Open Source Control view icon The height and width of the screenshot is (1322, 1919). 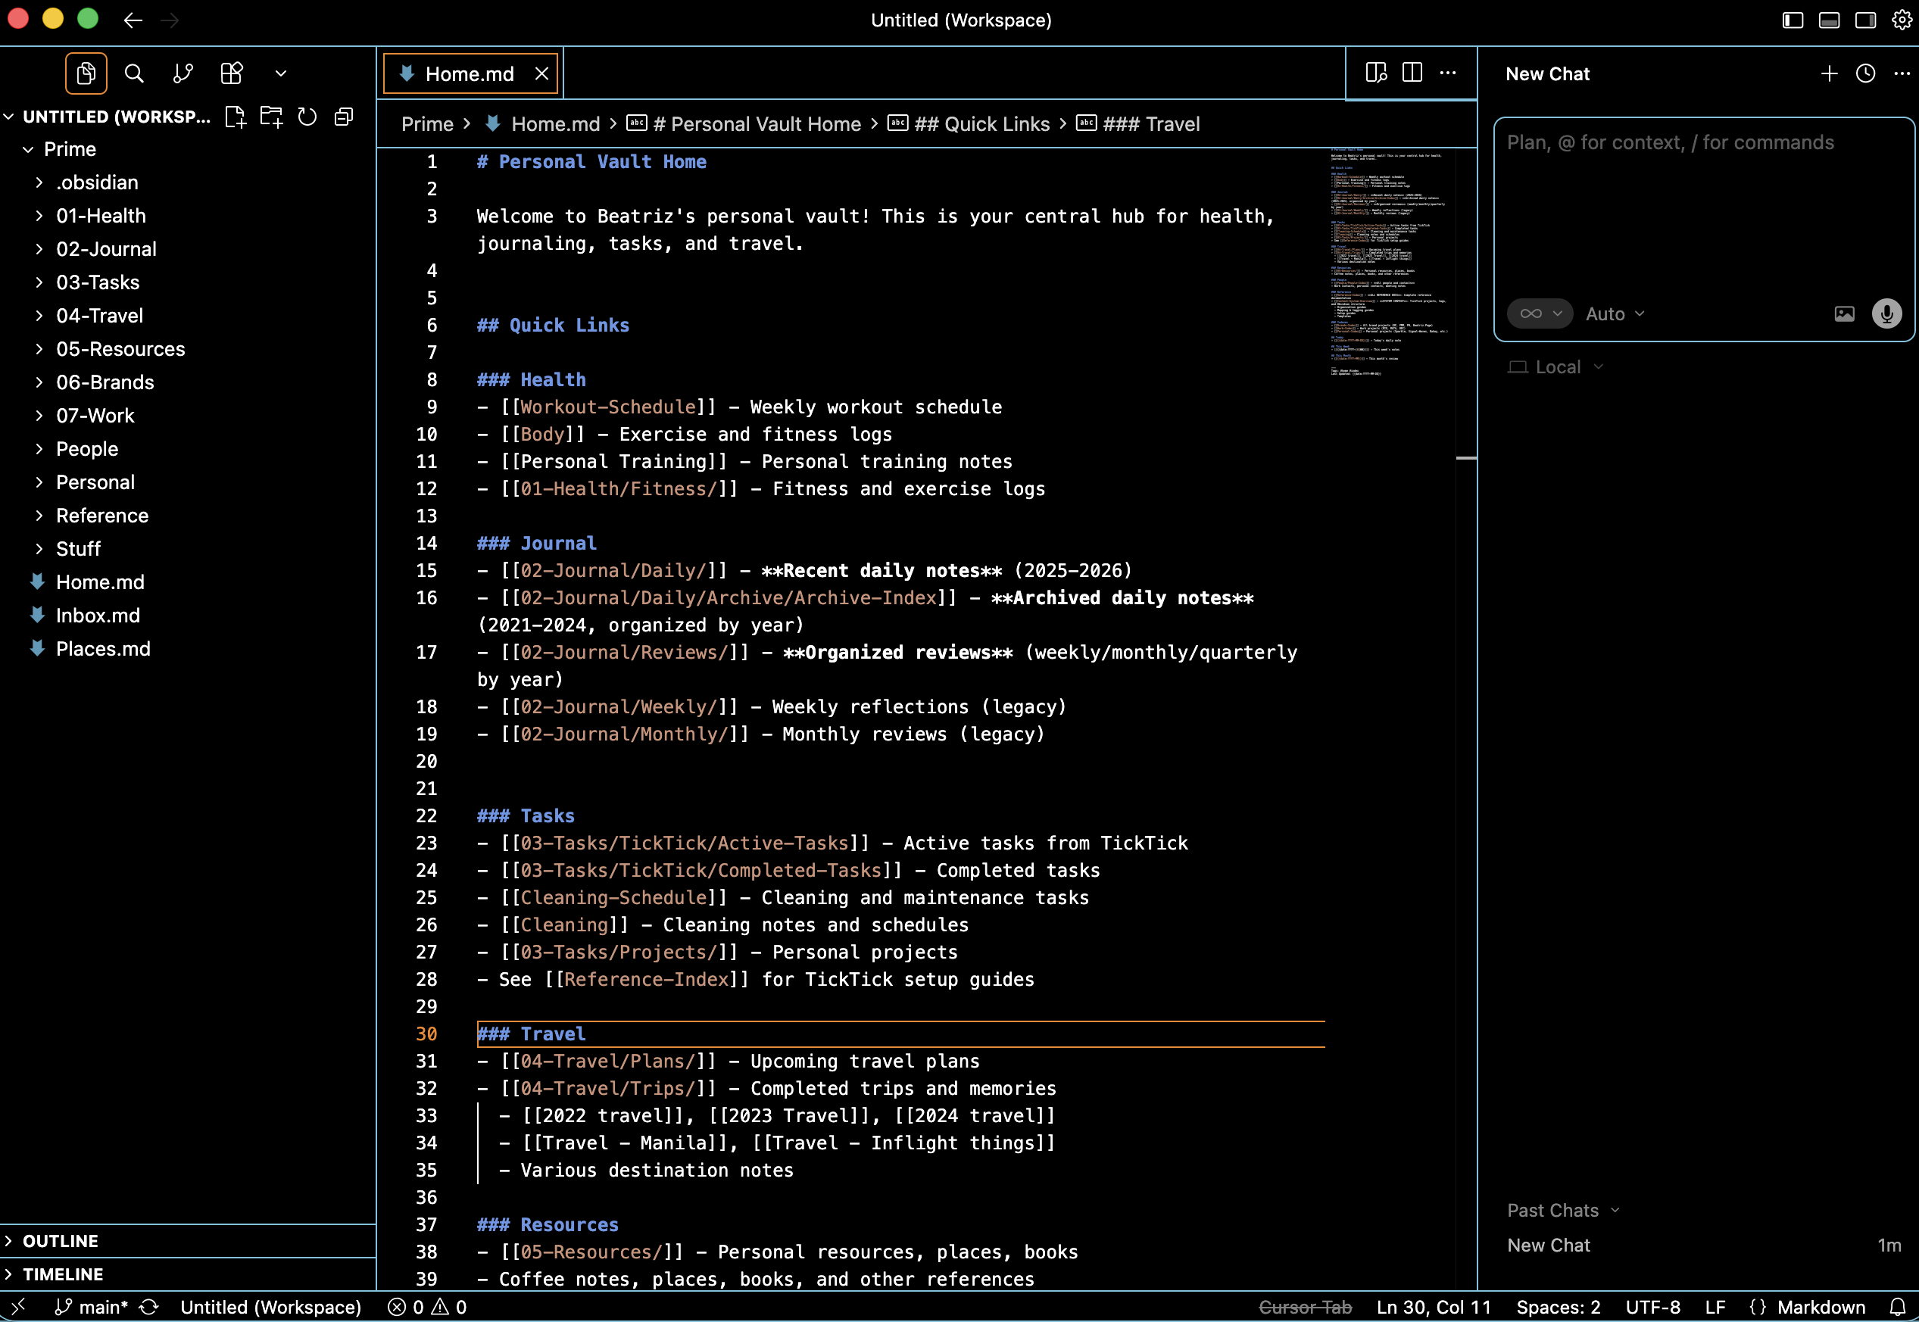[183, 73]
